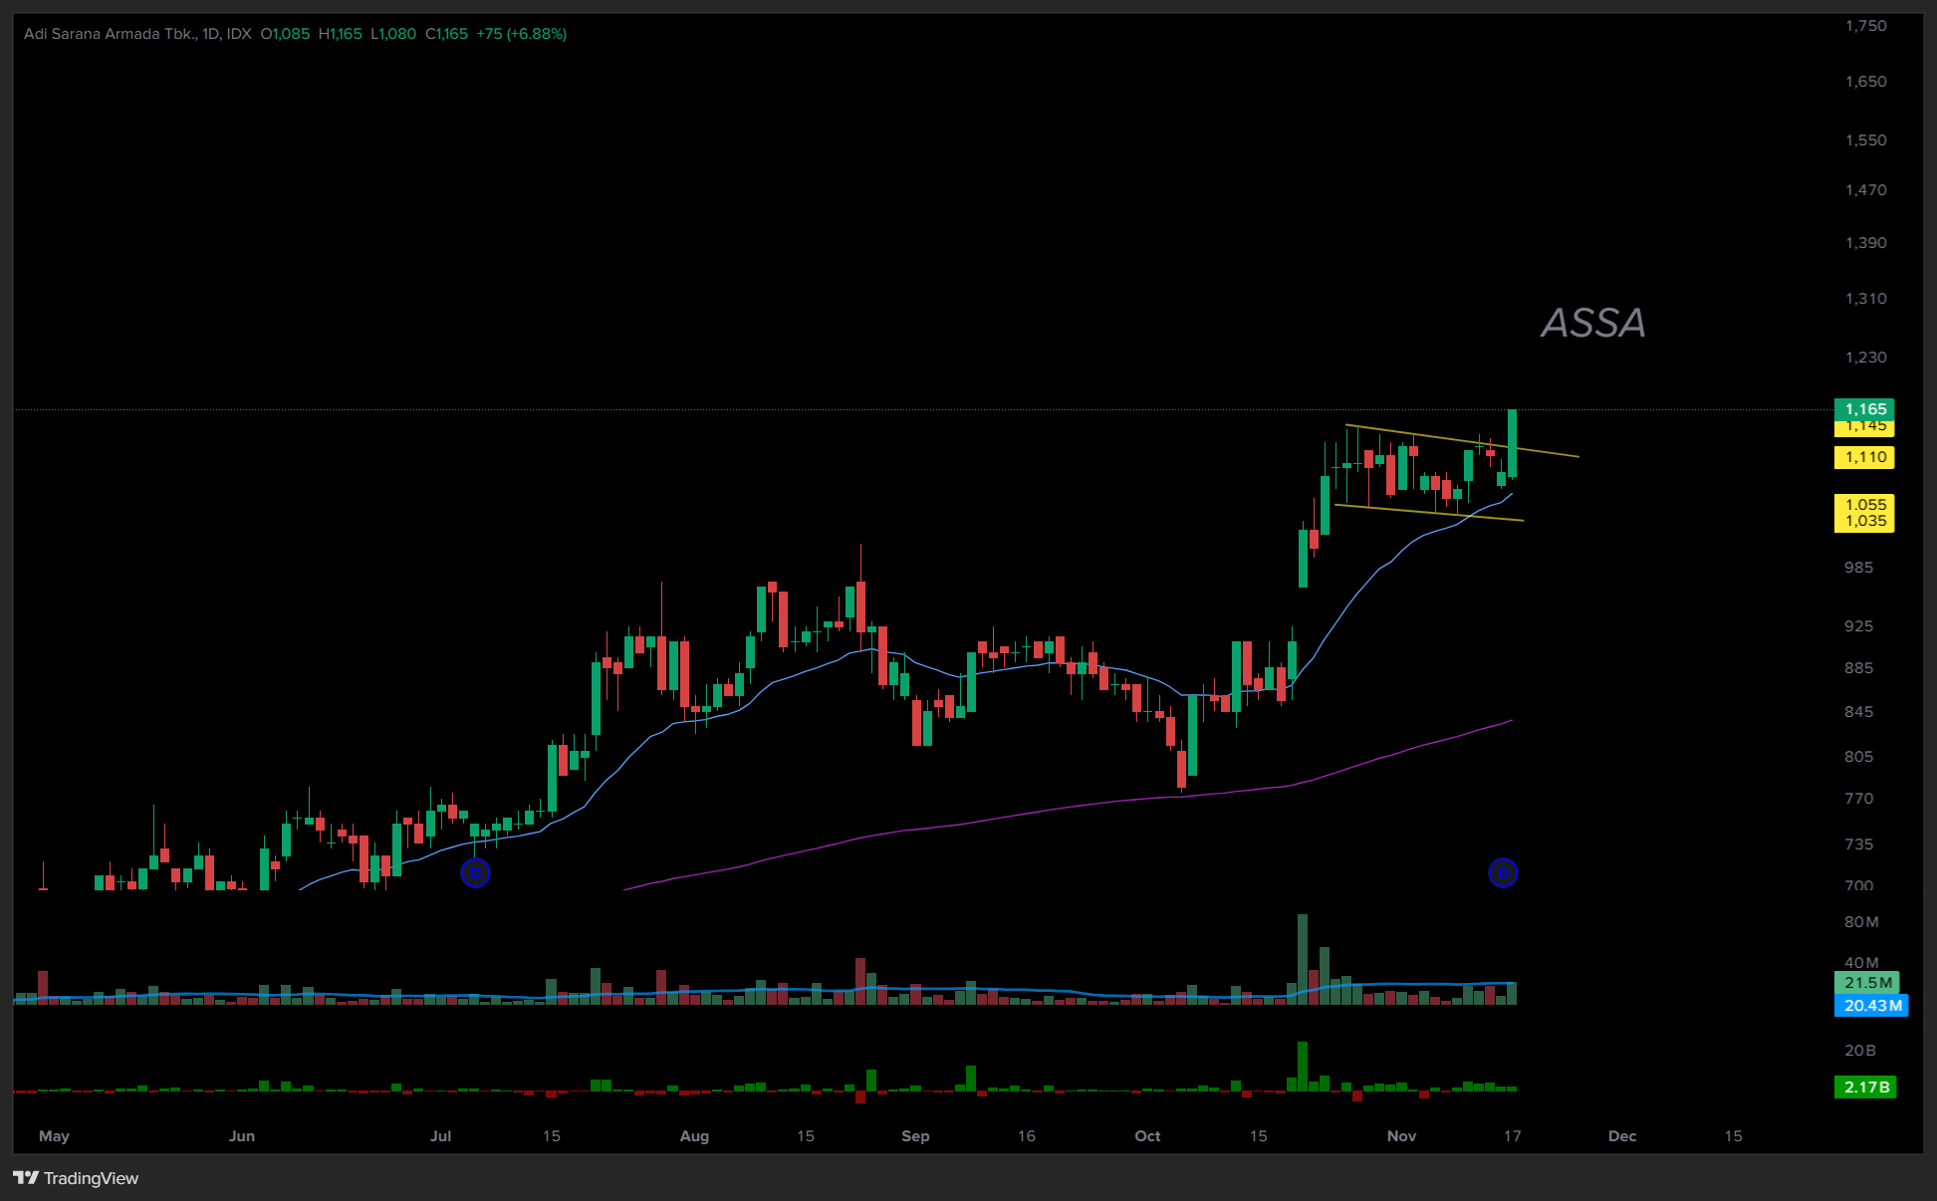The height and width of the screenshot is (1201, 1937).
Task: Select the purple long-term moving average line
Action: point(996,818)
